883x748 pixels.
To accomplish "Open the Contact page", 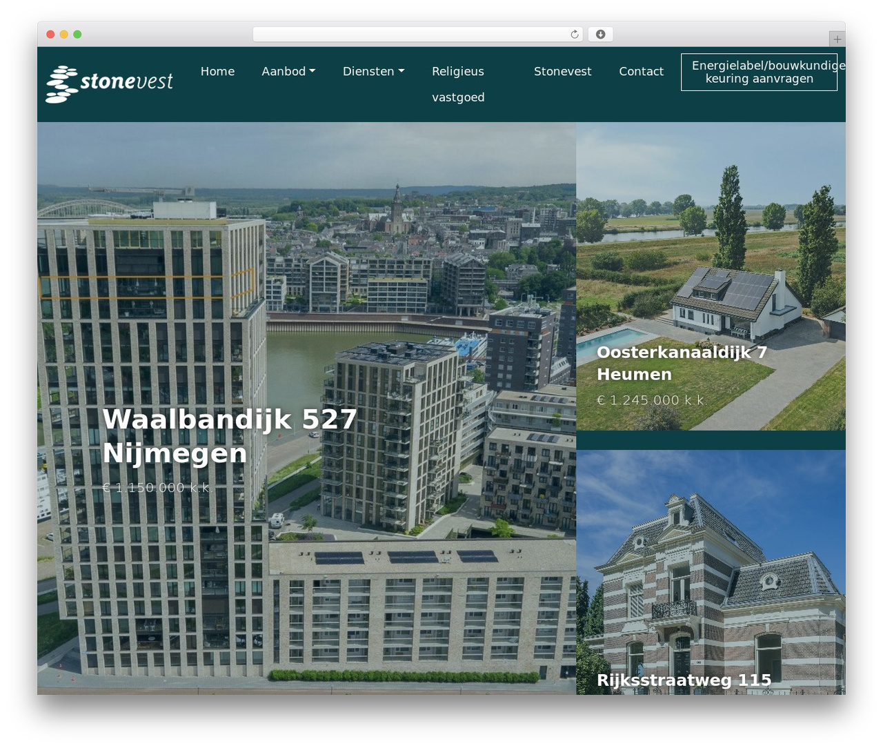I will (x=641, y=71).
